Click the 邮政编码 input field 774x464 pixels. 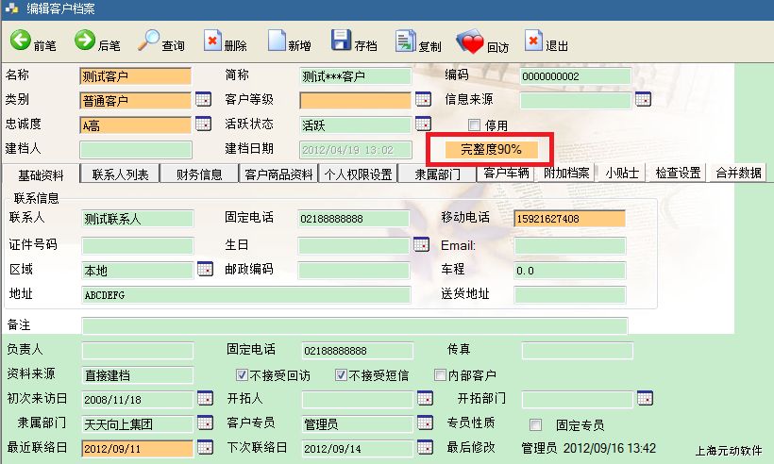pos(353,271)
